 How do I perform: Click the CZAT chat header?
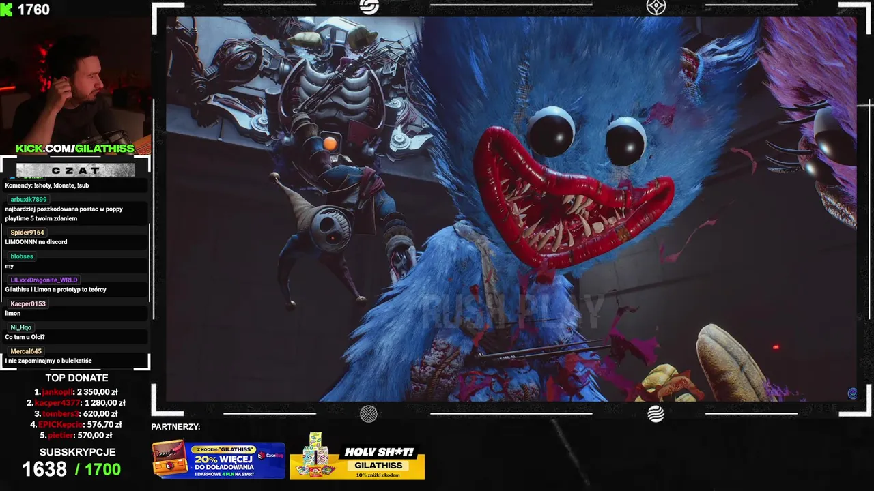click(76, 170)
